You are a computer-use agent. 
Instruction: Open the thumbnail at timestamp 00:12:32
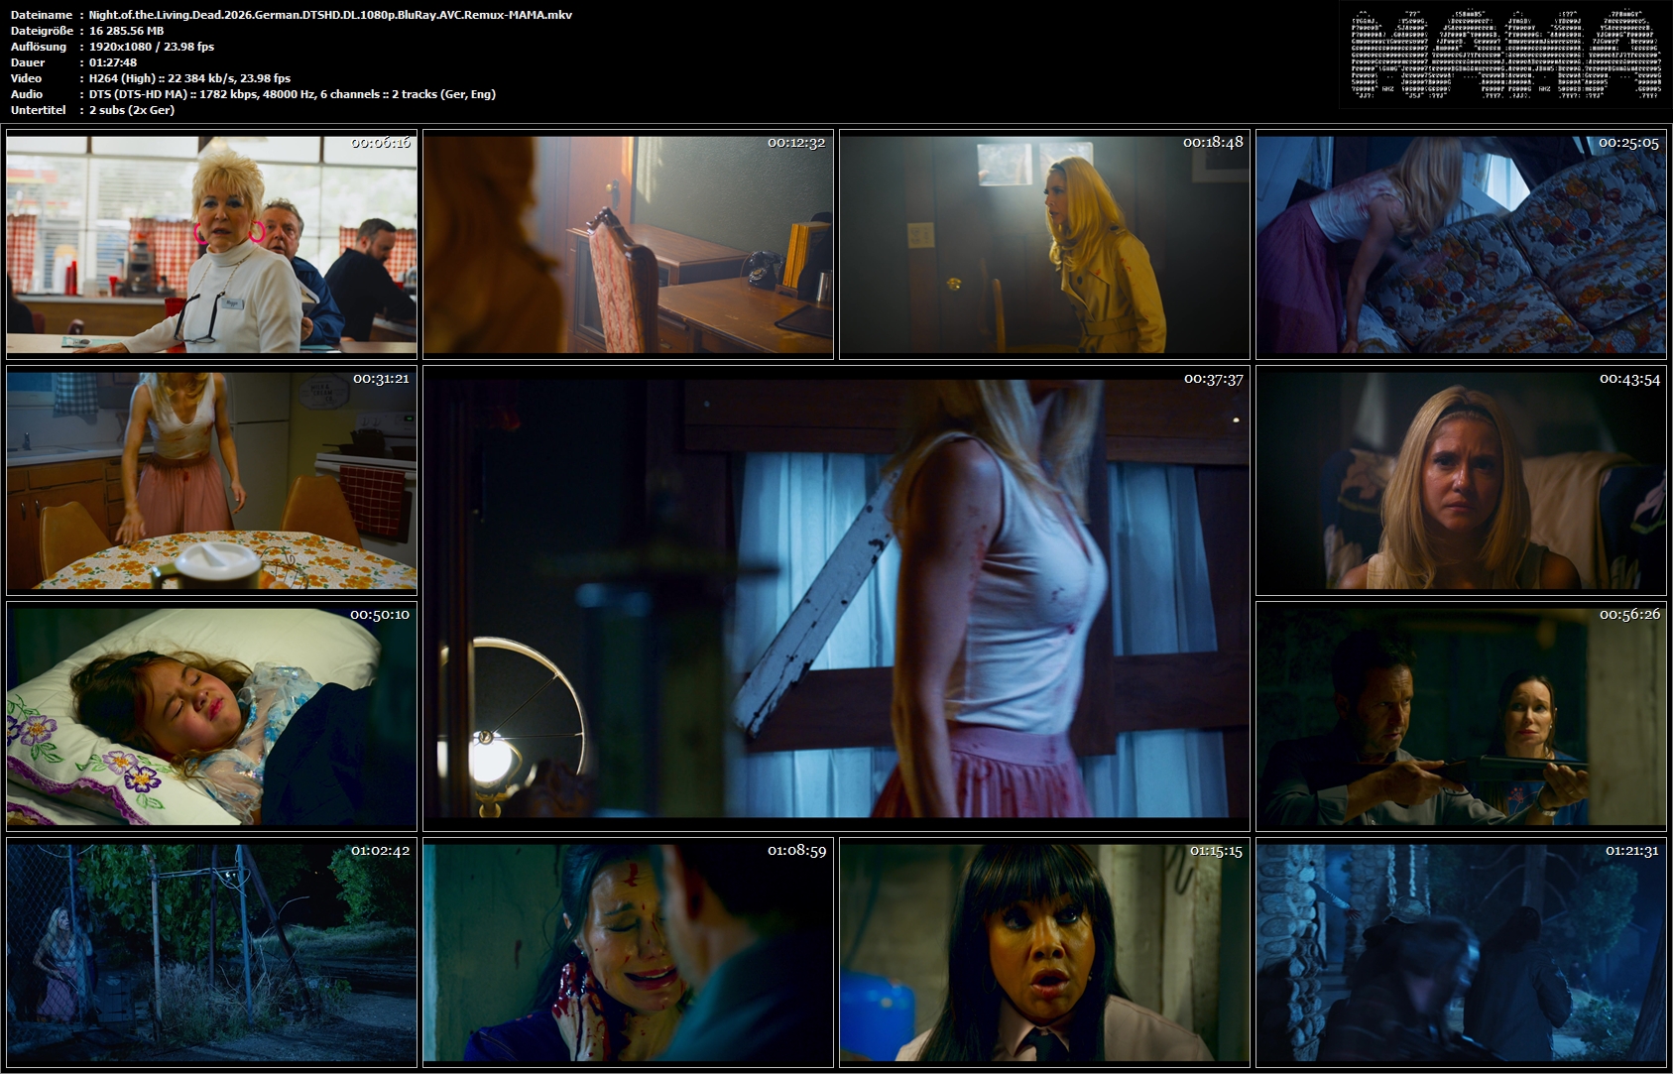[628, 244]
